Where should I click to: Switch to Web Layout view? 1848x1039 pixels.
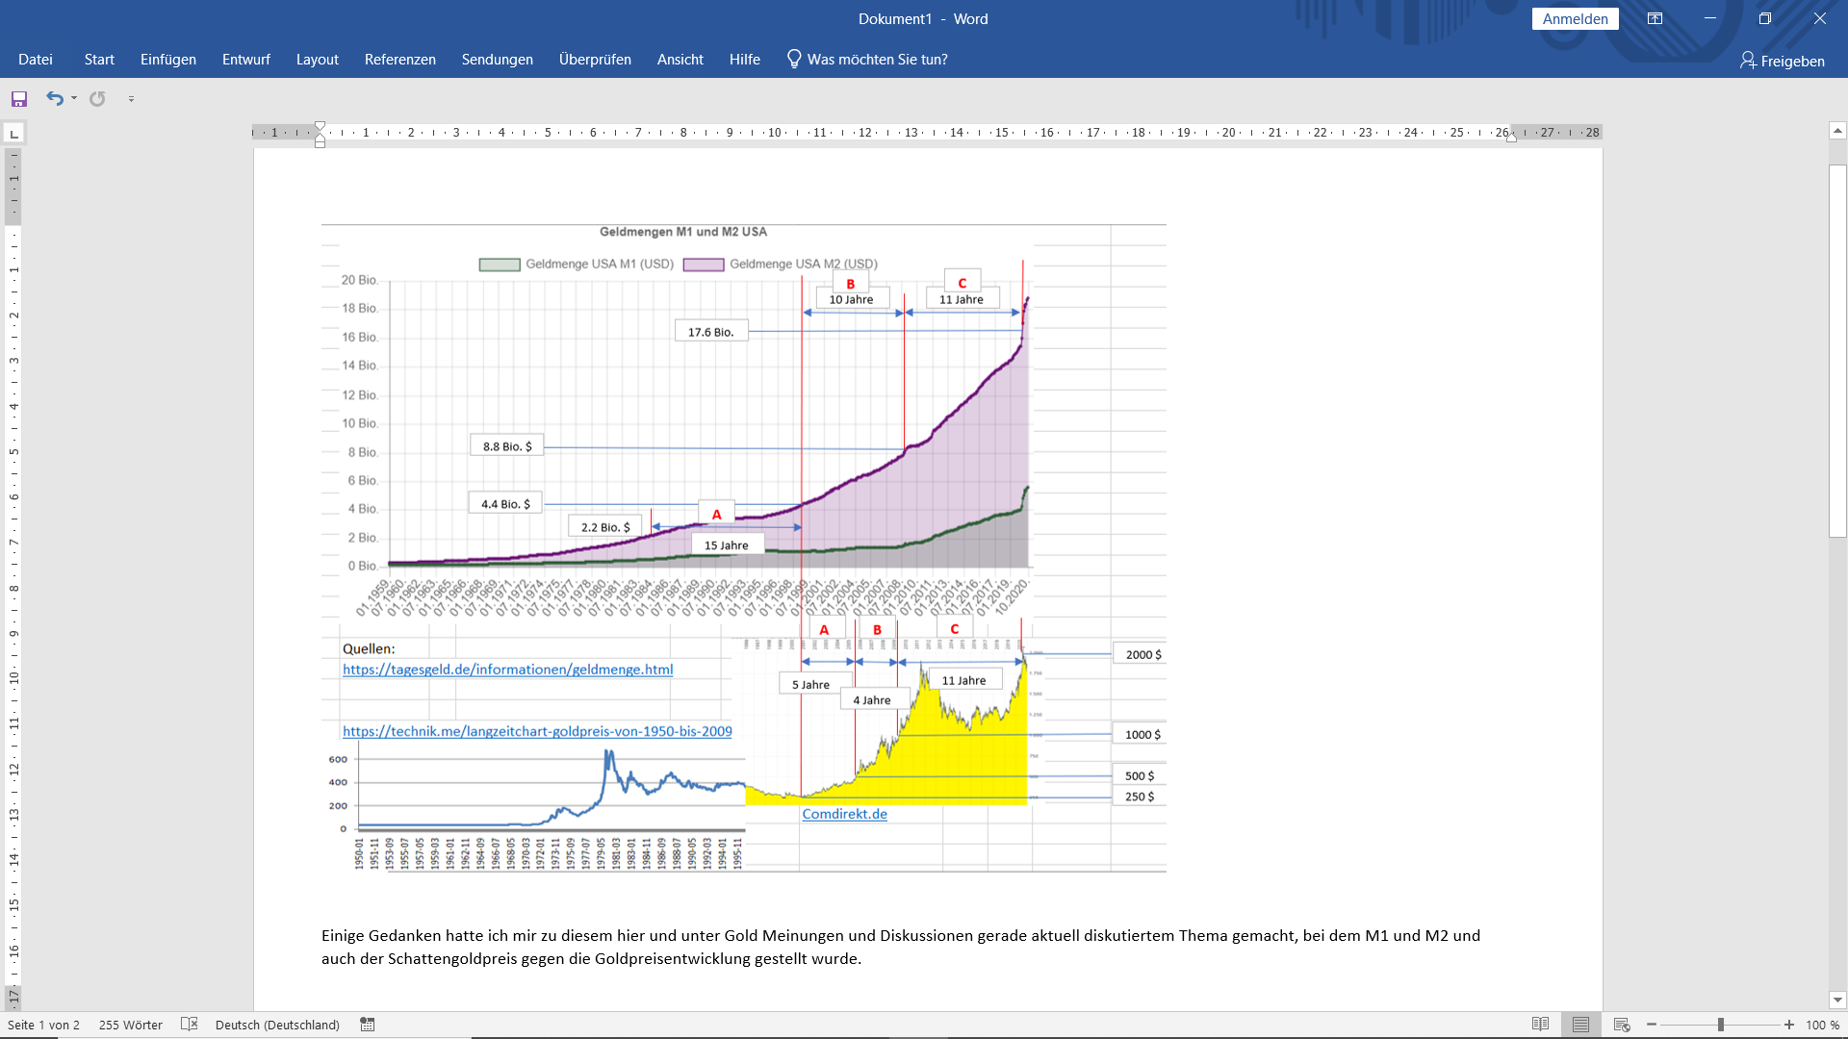[1622, 1025]
